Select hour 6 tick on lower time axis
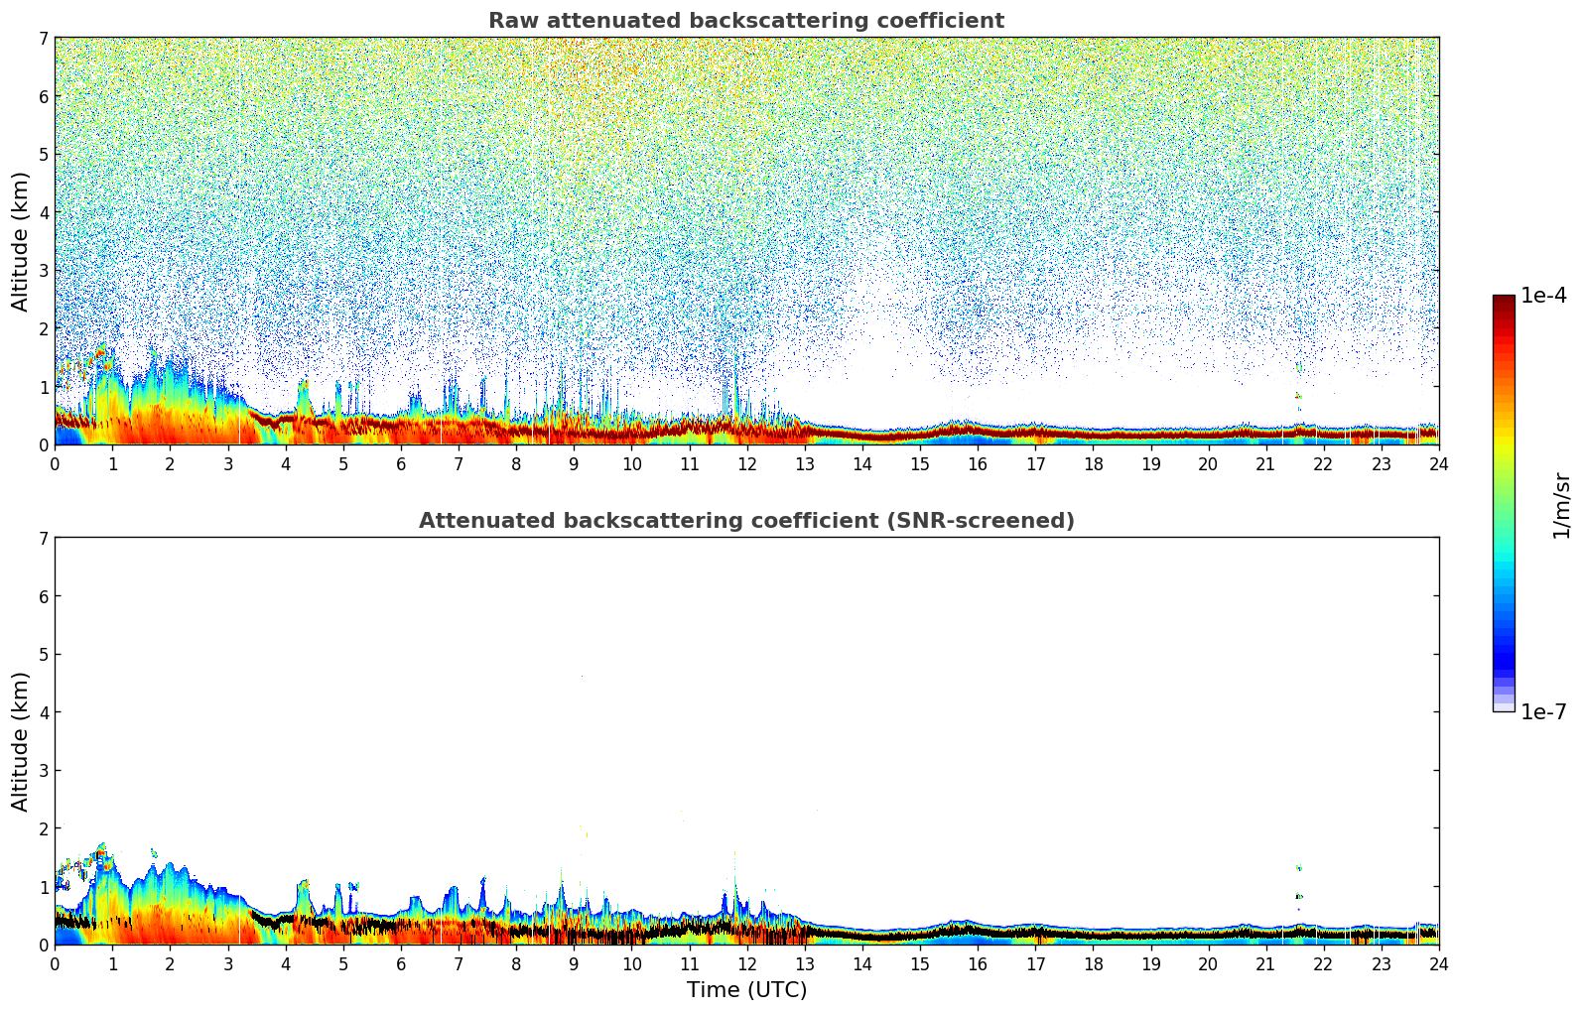 pyautogui.click(x=401, y=963)
